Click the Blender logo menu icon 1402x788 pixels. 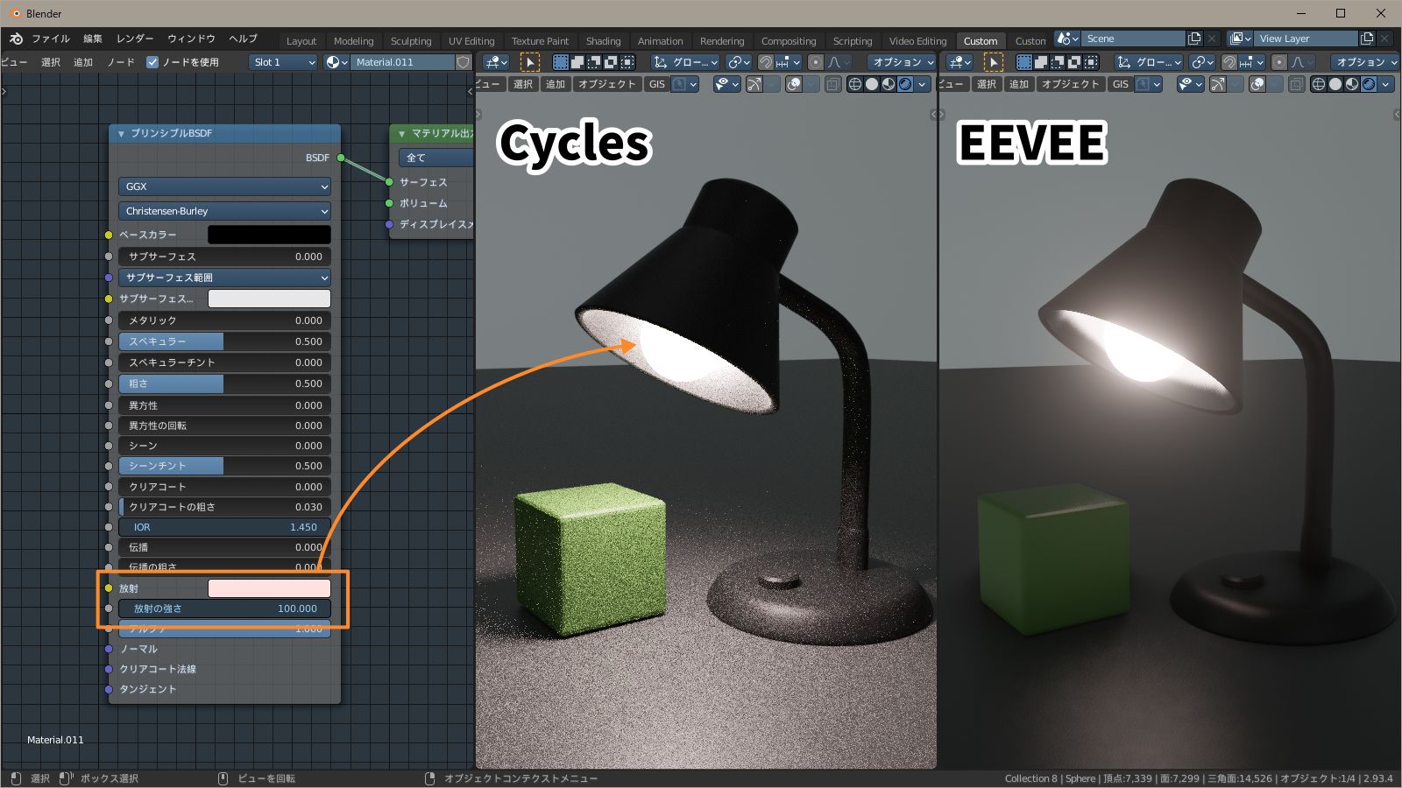(16, 39)
